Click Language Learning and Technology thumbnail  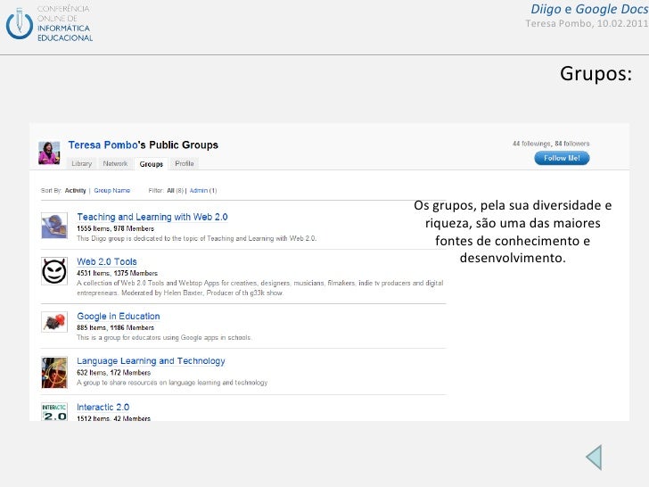click(x=54, y=373)
